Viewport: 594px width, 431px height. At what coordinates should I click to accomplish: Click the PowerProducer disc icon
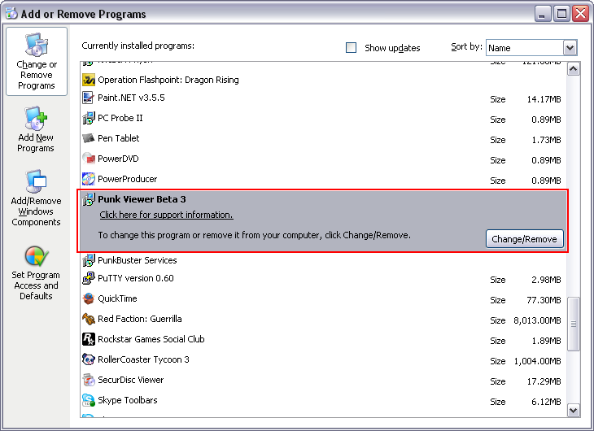(x=89, y=179)
